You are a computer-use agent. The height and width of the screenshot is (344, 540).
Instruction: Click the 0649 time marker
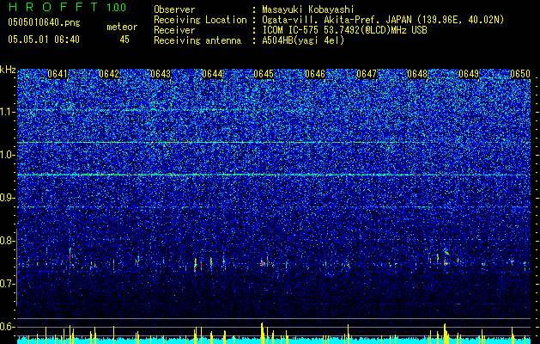coord(469,74)
